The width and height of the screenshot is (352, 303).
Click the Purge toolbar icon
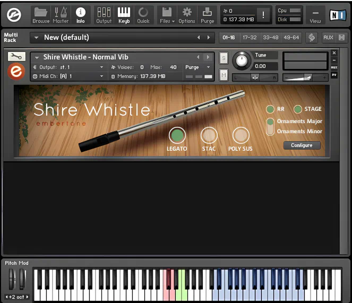tap(207, 15)
